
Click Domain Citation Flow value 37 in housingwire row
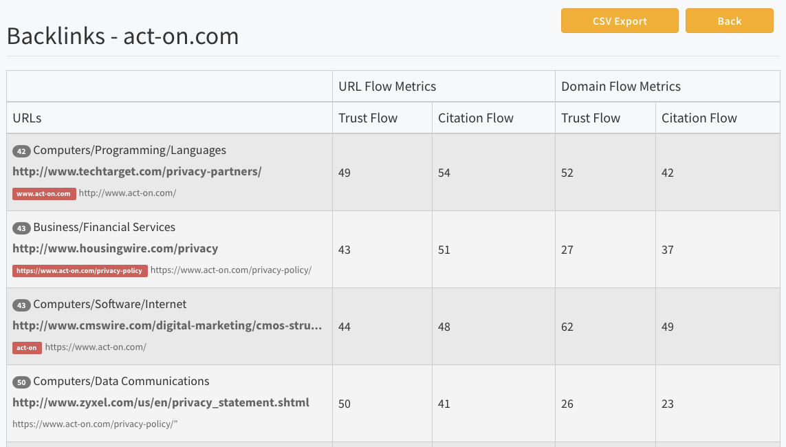[668, 250]
